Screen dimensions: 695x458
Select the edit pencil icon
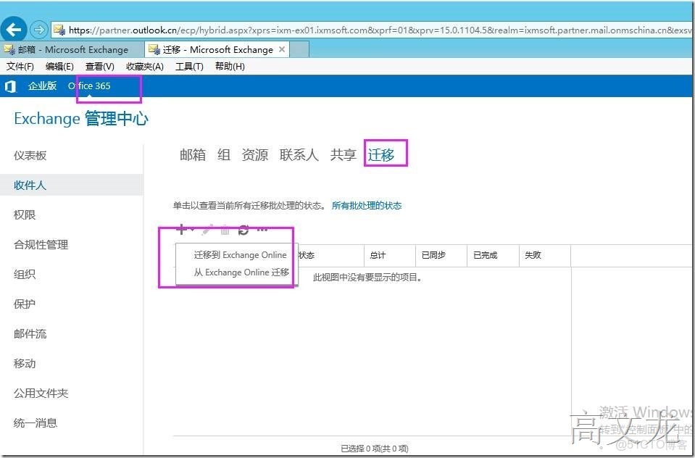pos(207,229)
